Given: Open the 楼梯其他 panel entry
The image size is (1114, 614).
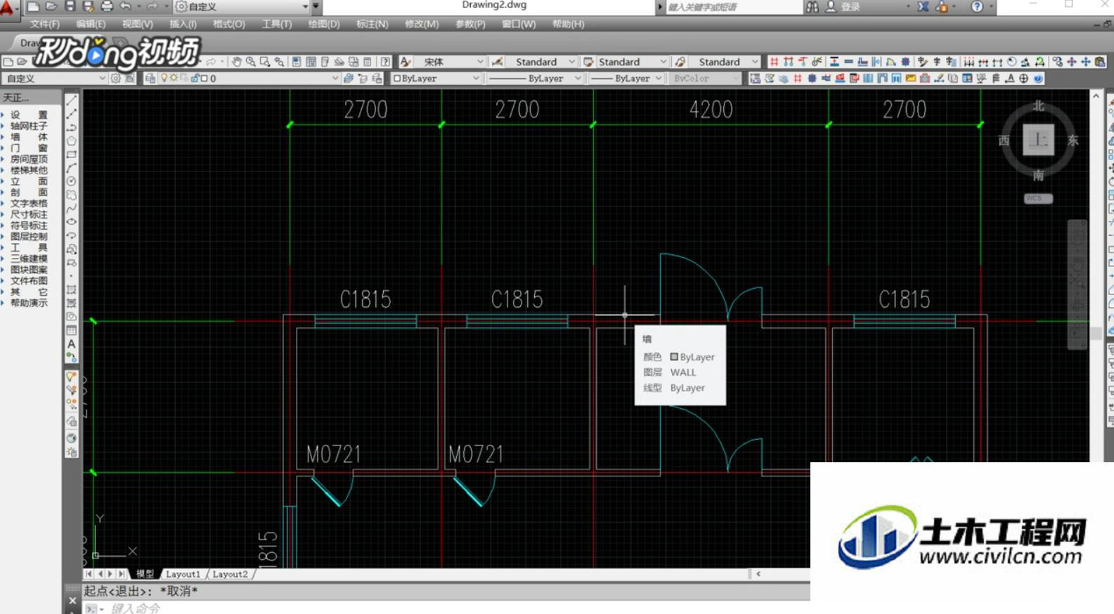Looking at the screenshot, I should coord(29,170).
